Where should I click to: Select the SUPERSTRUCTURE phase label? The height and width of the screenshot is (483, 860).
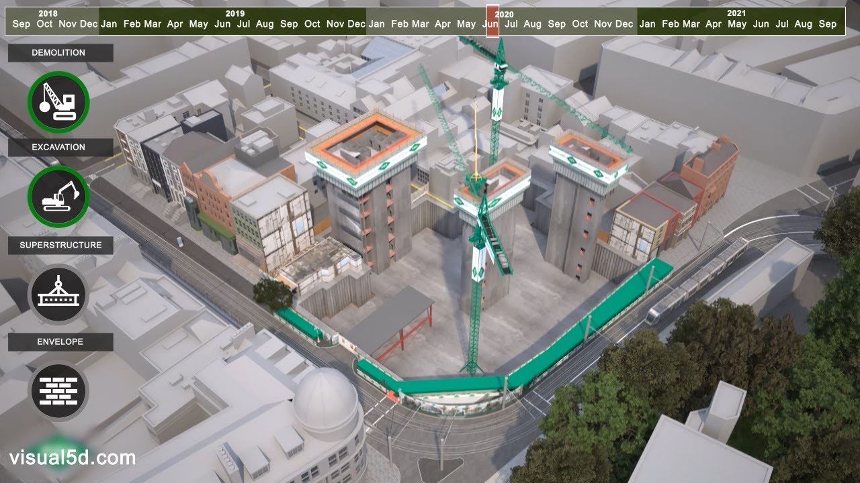(x=60, y=245)
